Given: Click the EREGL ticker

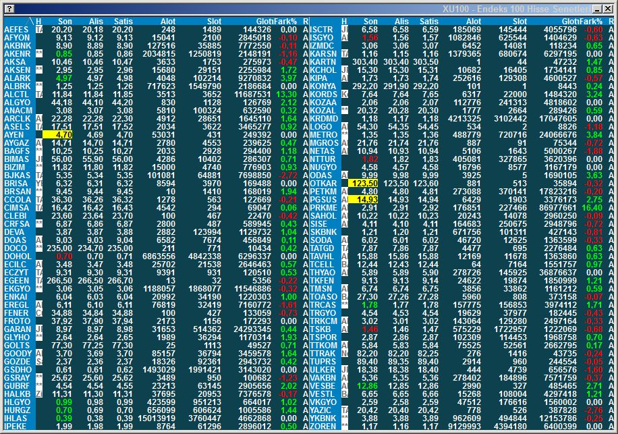Looking at the screenshot, I should click(x=16, y=305).
